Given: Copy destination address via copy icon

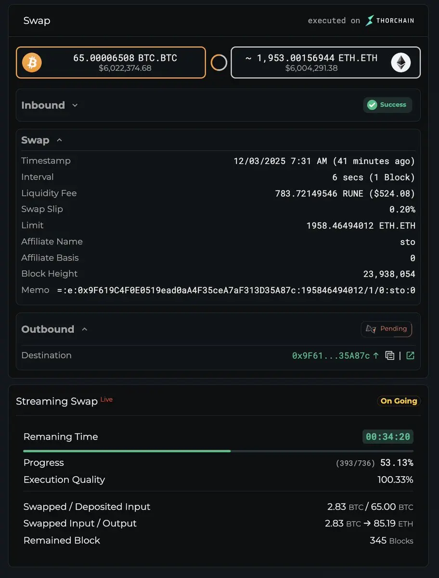Looking at the screenshot, I should (390, 356).
